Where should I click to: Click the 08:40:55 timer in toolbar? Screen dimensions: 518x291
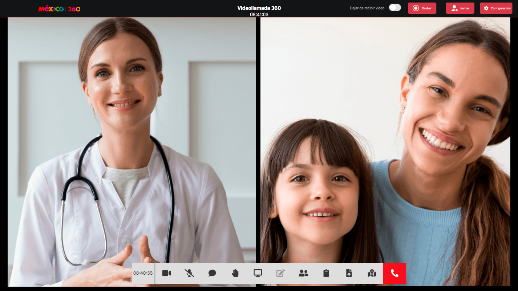(x=143, y=273)
